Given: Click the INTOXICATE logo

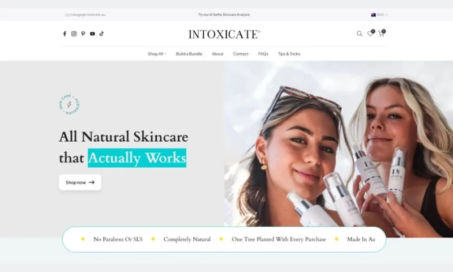Looking at the screenshot, I should tap(224, 35).
